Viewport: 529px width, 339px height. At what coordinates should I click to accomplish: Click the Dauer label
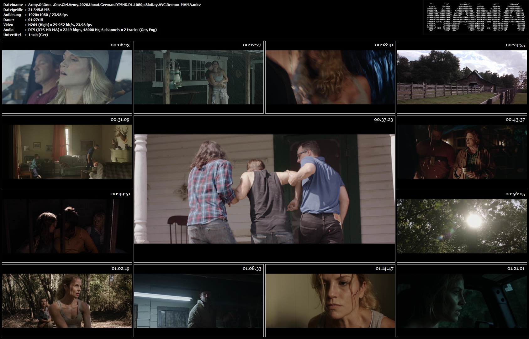coord(8,20)
